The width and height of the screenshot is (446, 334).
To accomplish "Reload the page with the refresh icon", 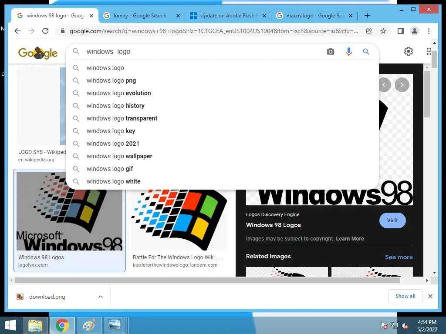I will click(x=45, y=31).
